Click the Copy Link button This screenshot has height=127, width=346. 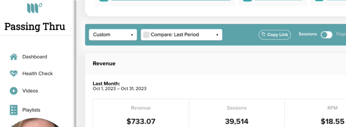pos(275,35)
